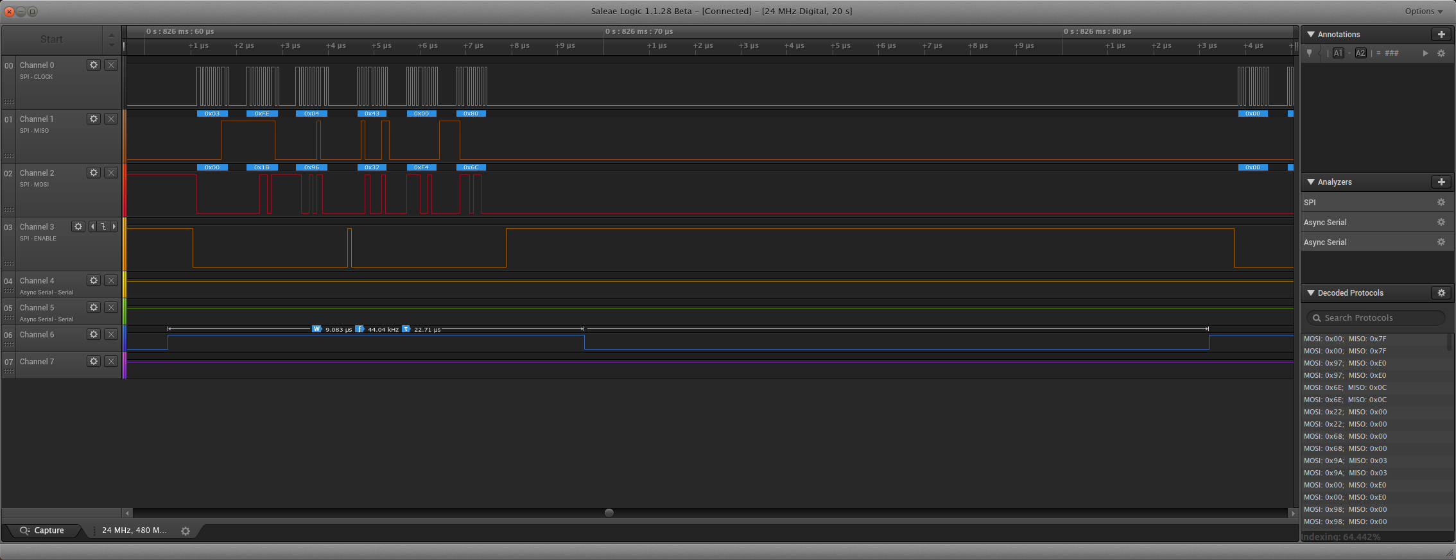Open Channel 0 settings gear

(x=94, y=65)
